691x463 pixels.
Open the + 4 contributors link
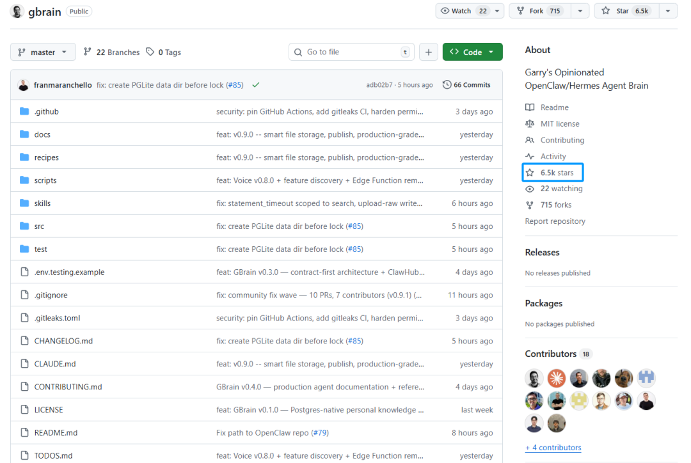click(x=553, y=448)
